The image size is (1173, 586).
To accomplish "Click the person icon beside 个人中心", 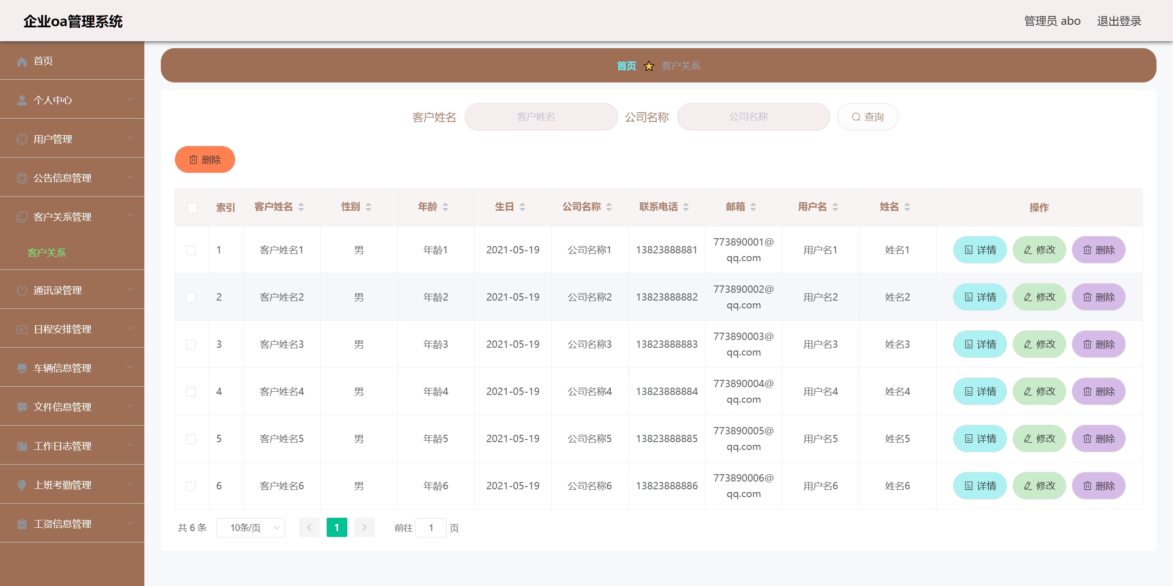I will tap(22, 100).
